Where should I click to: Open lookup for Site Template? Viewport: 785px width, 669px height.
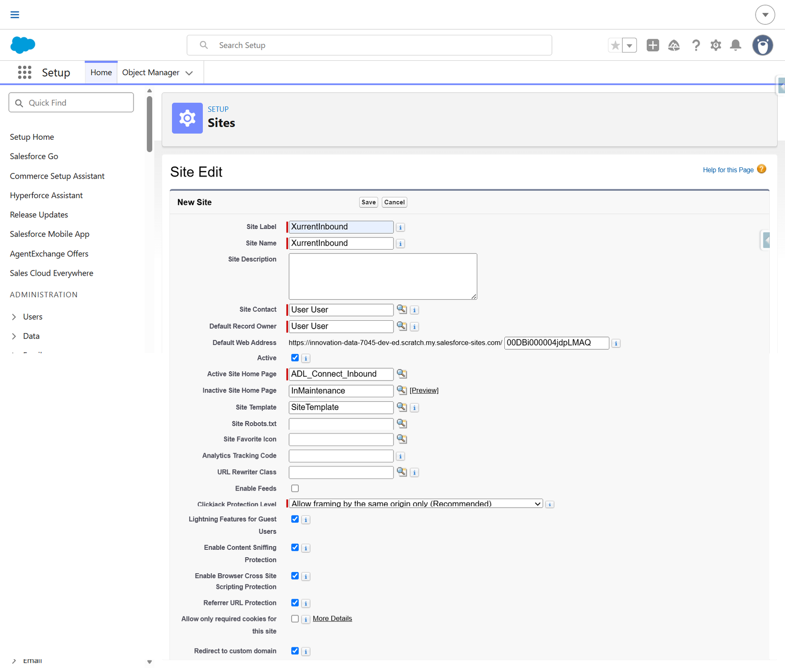(402, 407)
